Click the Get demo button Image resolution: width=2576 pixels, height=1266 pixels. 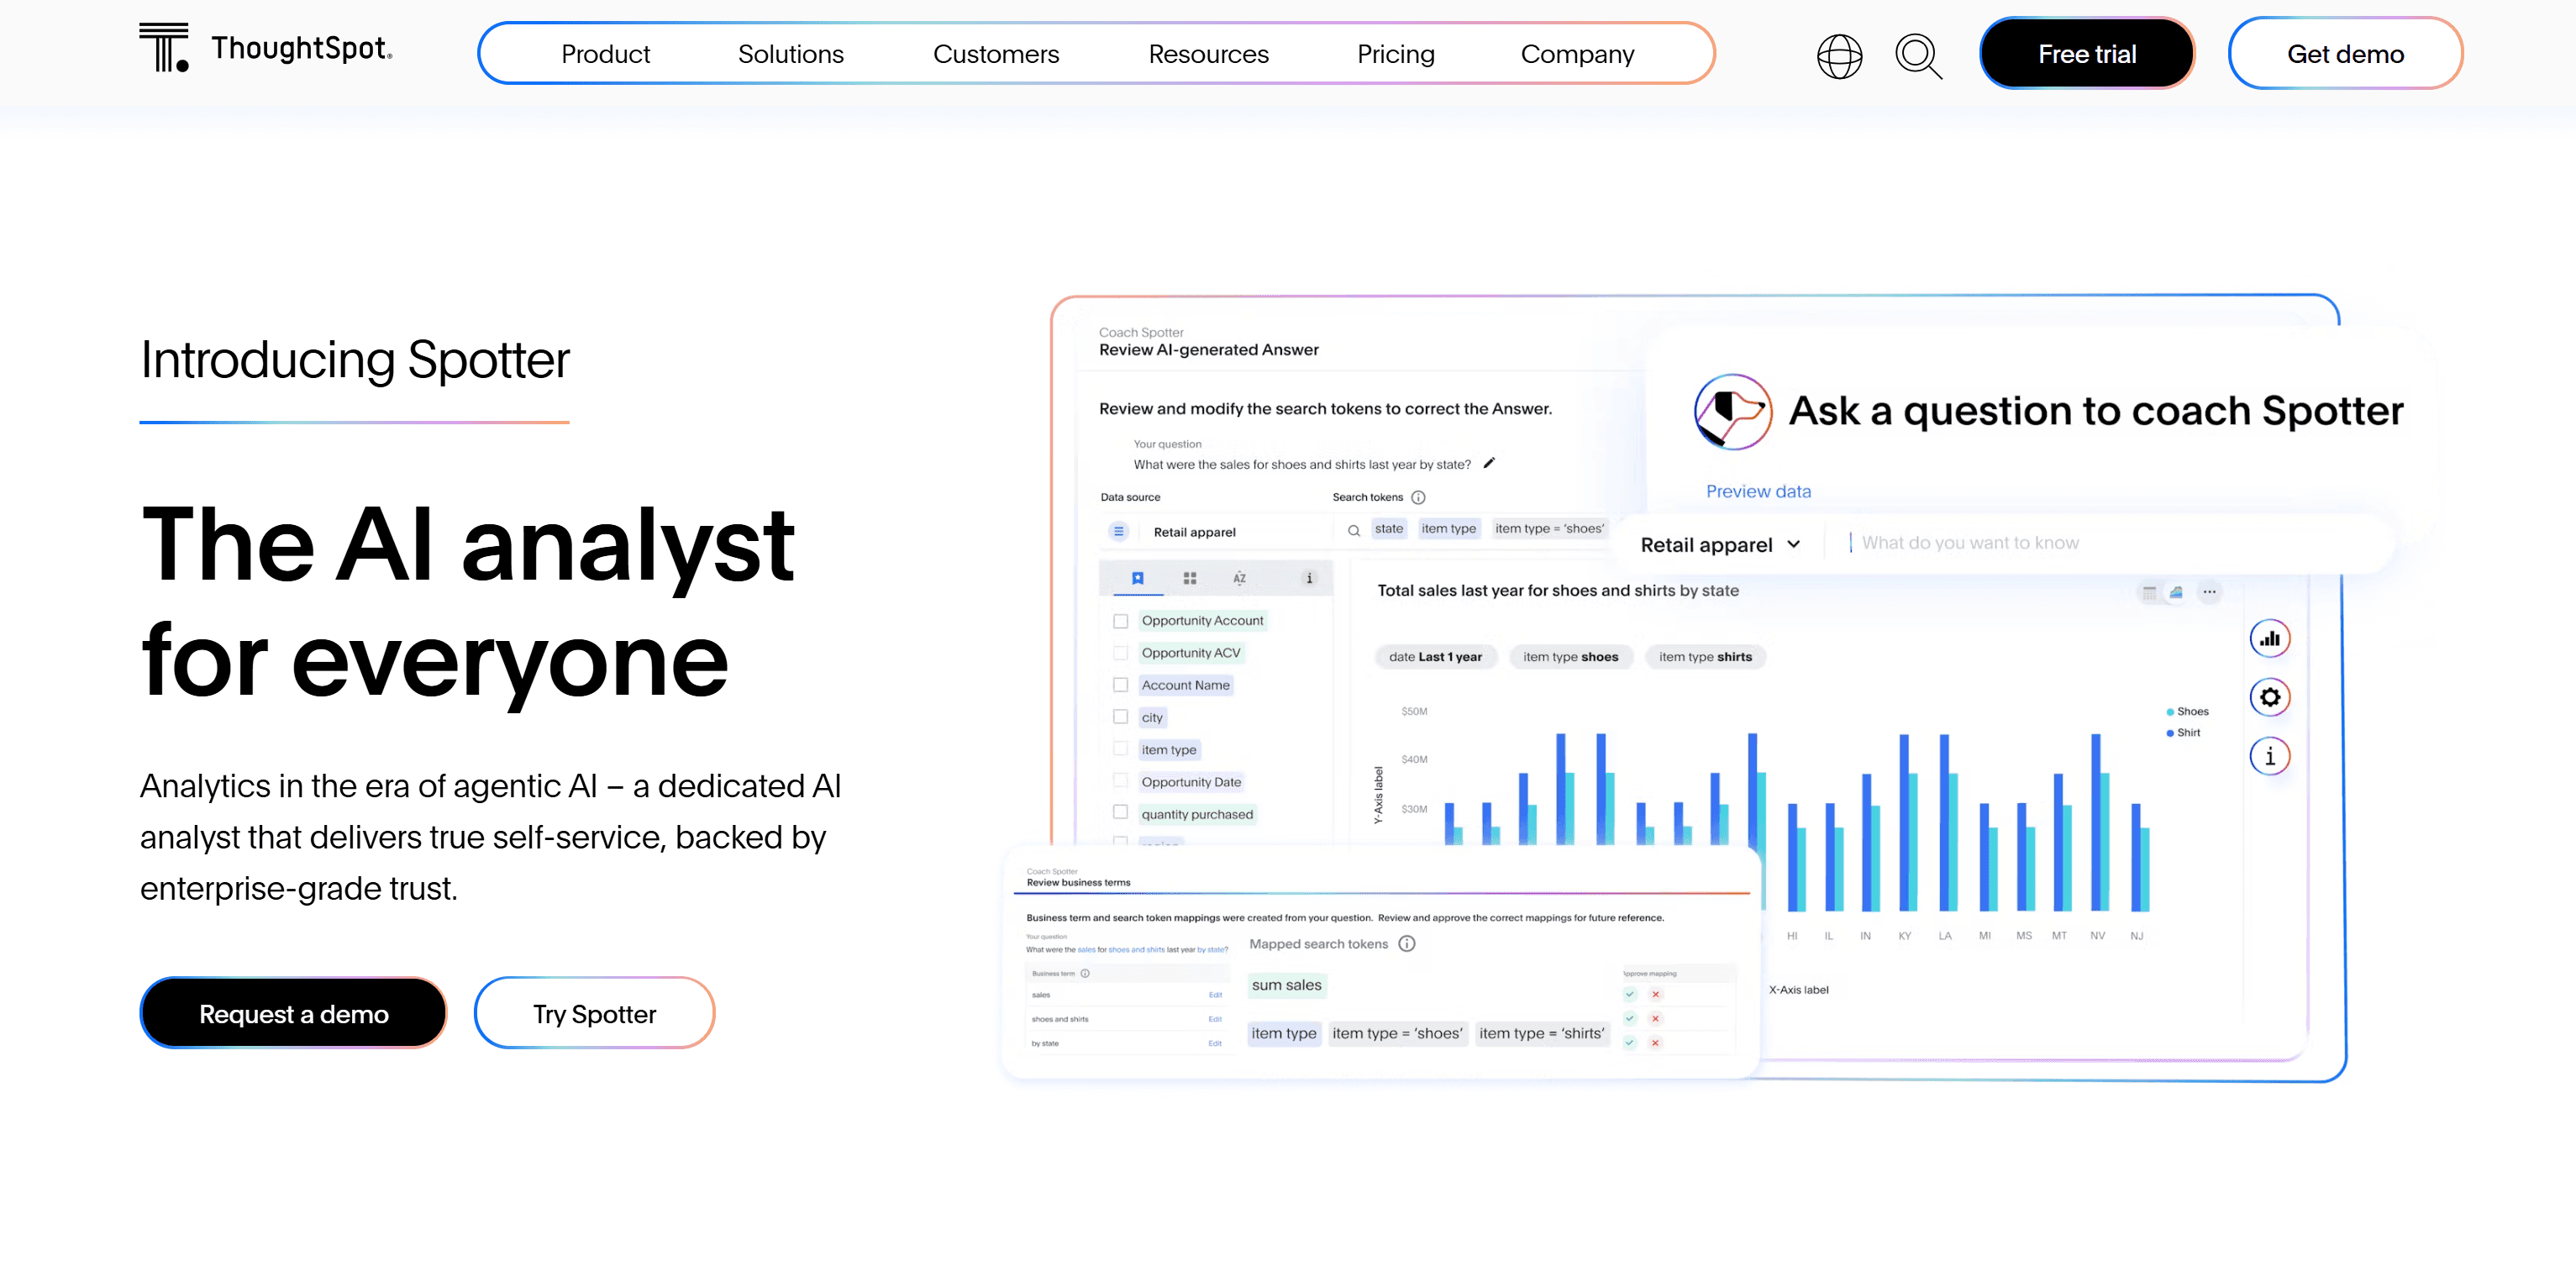click(2345, 54)
